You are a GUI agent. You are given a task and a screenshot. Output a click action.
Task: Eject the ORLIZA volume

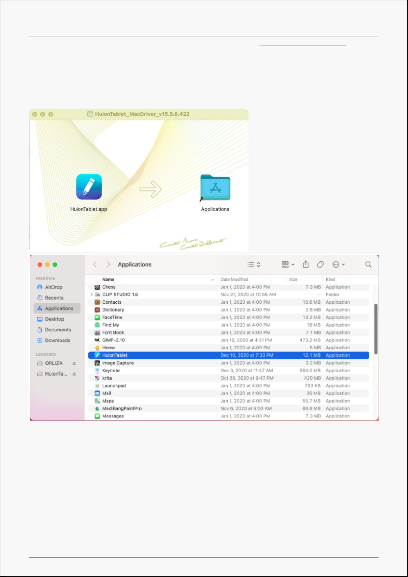point(74,363)
